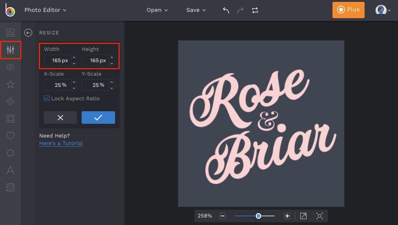Cancel resize with the X button

click(x=60, y=117)
